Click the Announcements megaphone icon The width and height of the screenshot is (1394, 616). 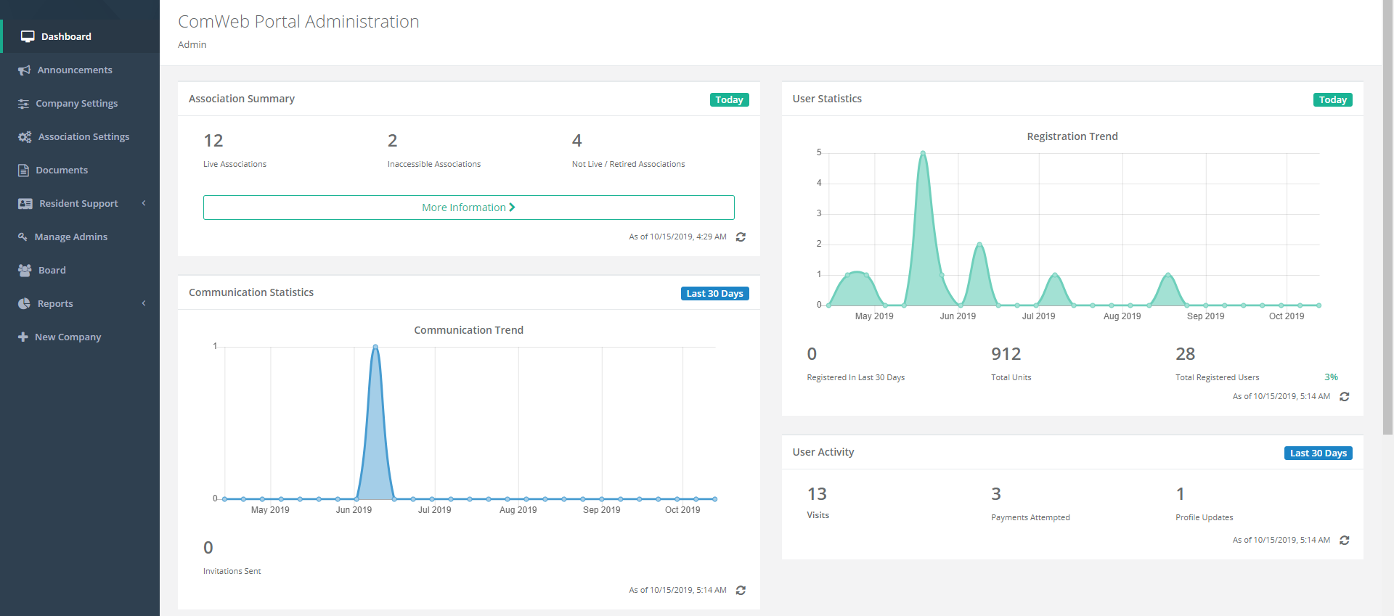click(24, 70)
